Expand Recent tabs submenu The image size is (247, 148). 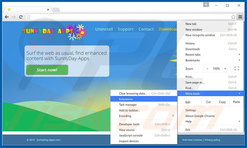pos(211,55)
